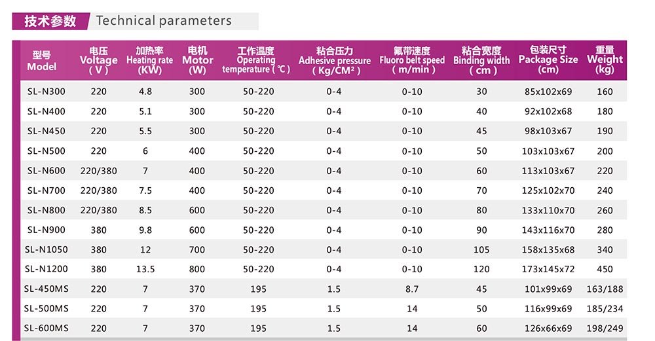Click the Voltage (V) column header
Viewport: 655px width, 341px height.
click(x=98, y=61)
